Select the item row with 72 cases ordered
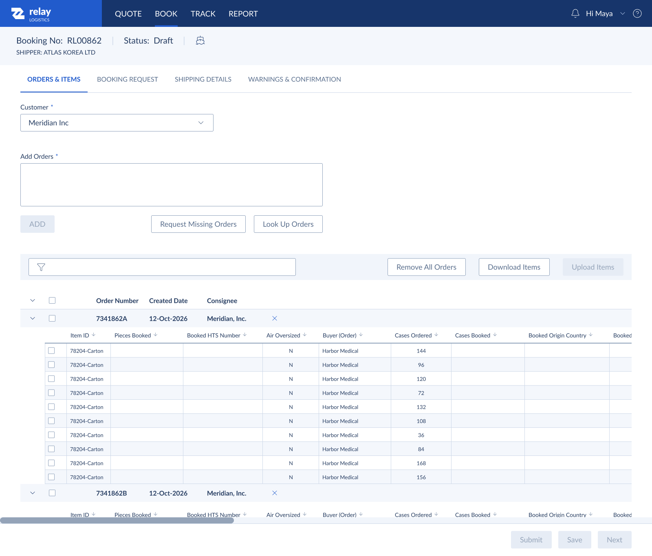The width and height of the screenshot is (652, 556). coord(51,393)
